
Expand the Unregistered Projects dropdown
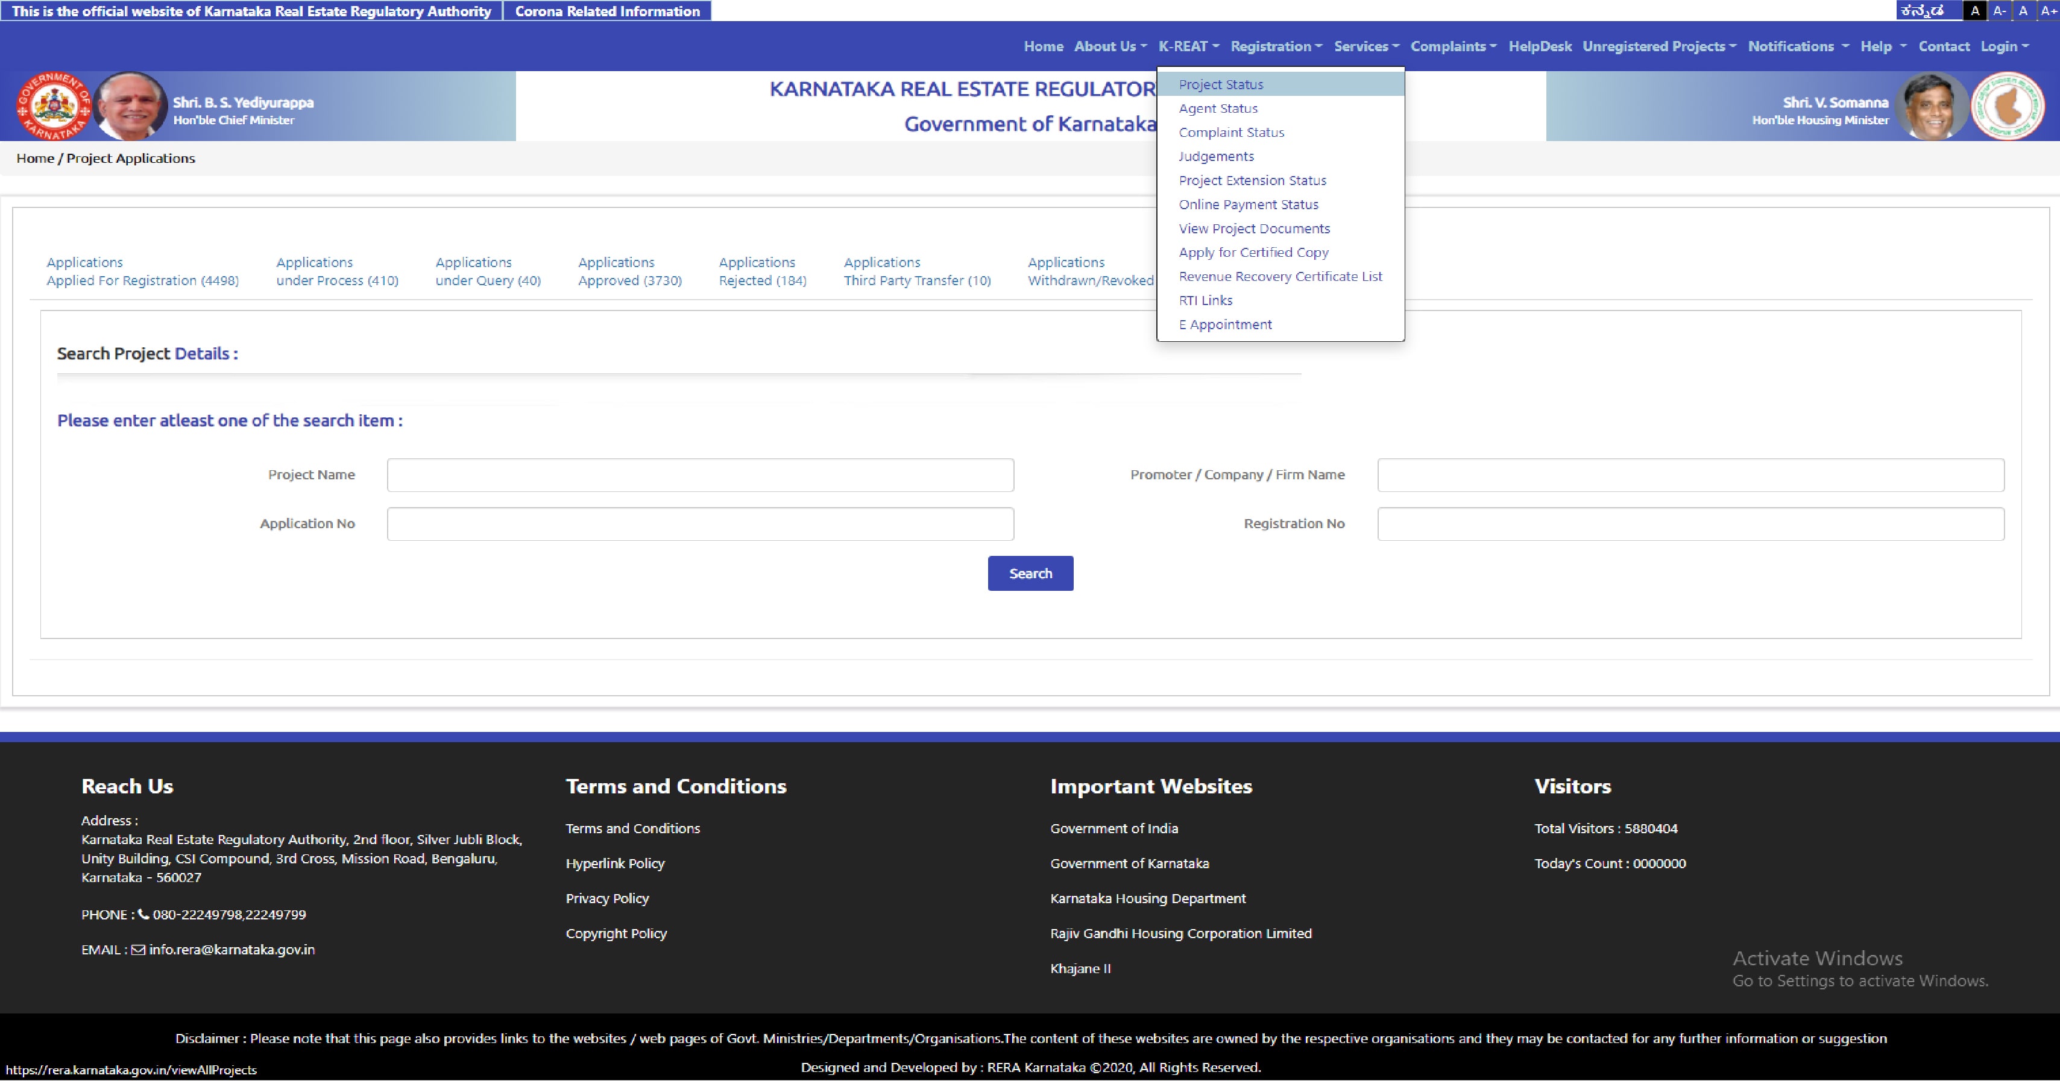1659,46
